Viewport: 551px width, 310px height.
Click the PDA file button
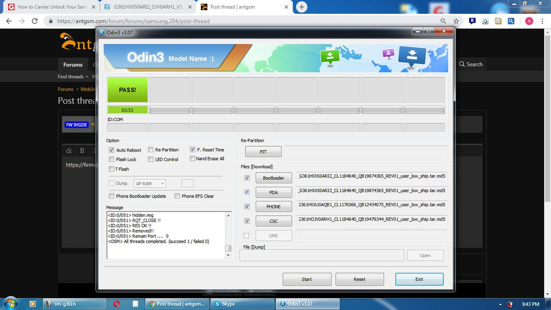click(x=273, y=192)
